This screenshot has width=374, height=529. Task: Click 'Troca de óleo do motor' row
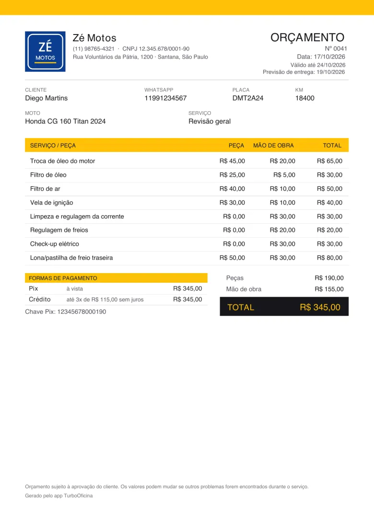click(x=187, y=161)
